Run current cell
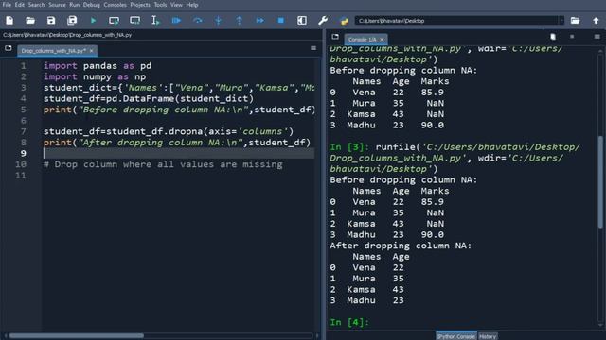Screen dimensions: 606x340 (x=114, y=21)
